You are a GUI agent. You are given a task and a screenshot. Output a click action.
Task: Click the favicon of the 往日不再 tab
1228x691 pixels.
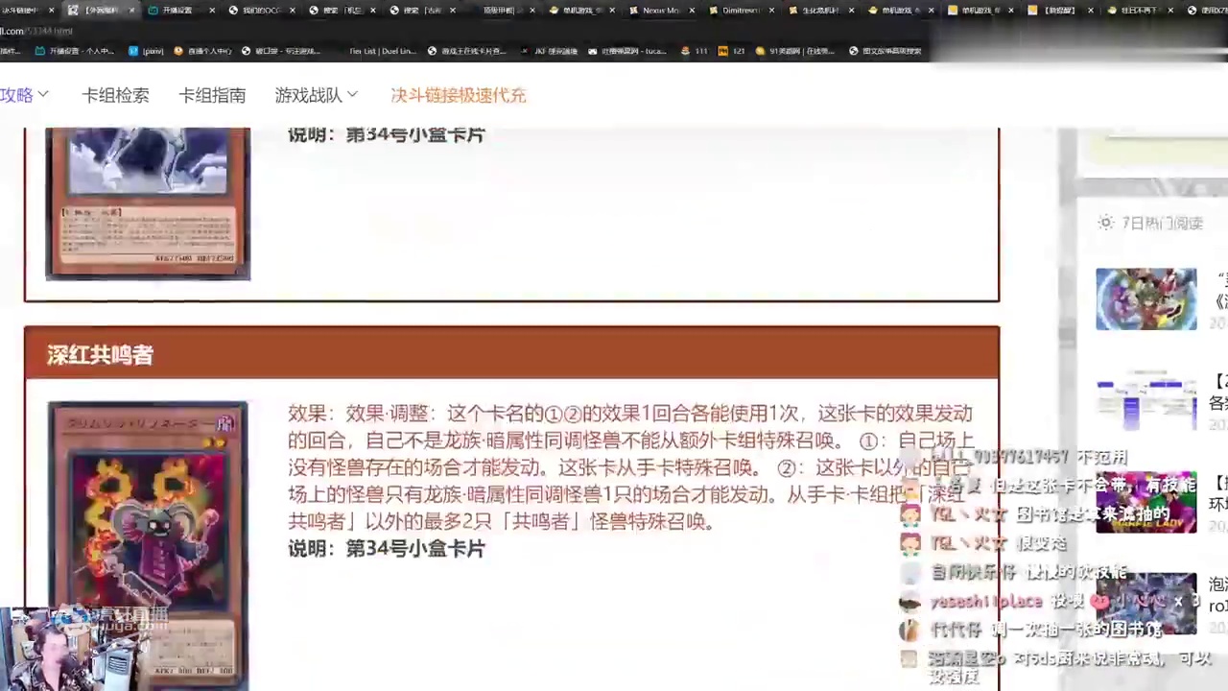pos(1112,11)
